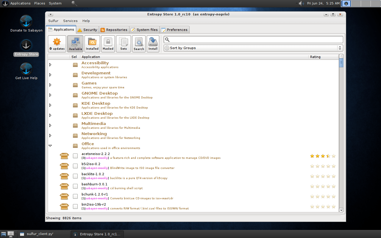The width and height of the screenshot is (381, 238).
Task: Open Entropy Store desktop icon
Action: coord(26,48)
